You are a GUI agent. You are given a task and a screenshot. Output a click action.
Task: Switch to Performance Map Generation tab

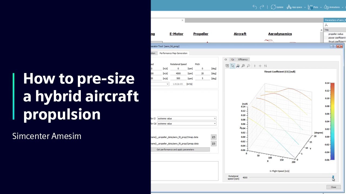click(173, 53)
